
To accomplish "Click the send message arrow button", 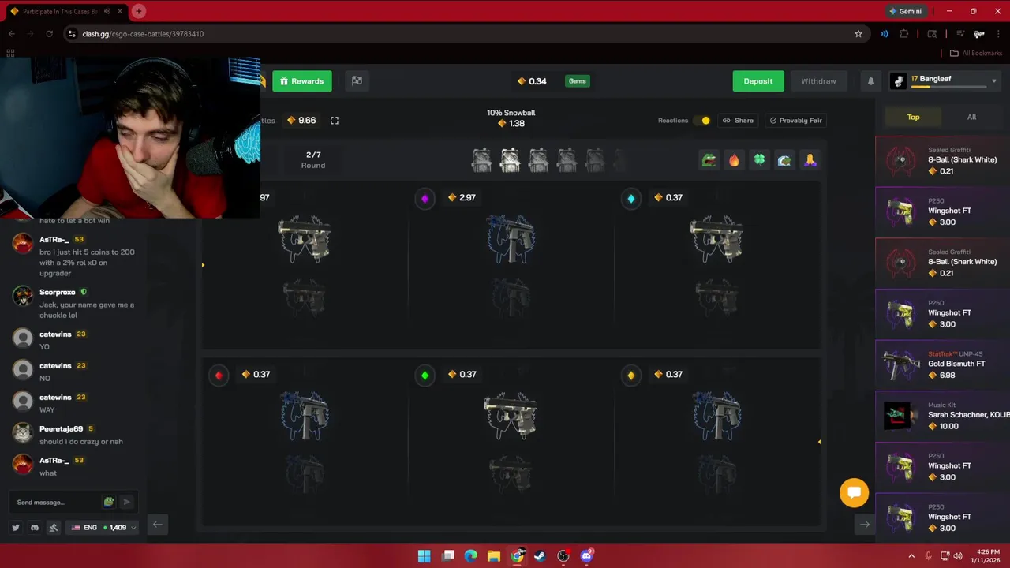I will click(x=126, y=502).
